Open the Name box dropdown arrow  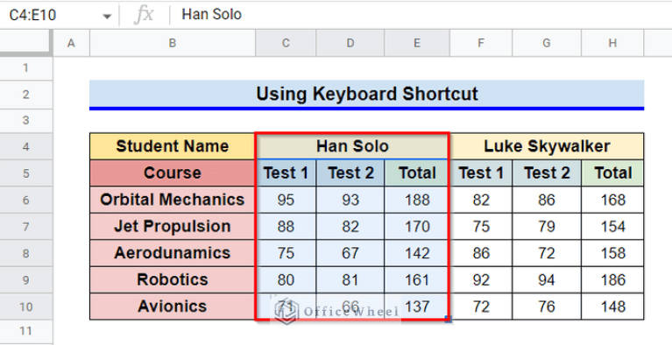point(107,17)
